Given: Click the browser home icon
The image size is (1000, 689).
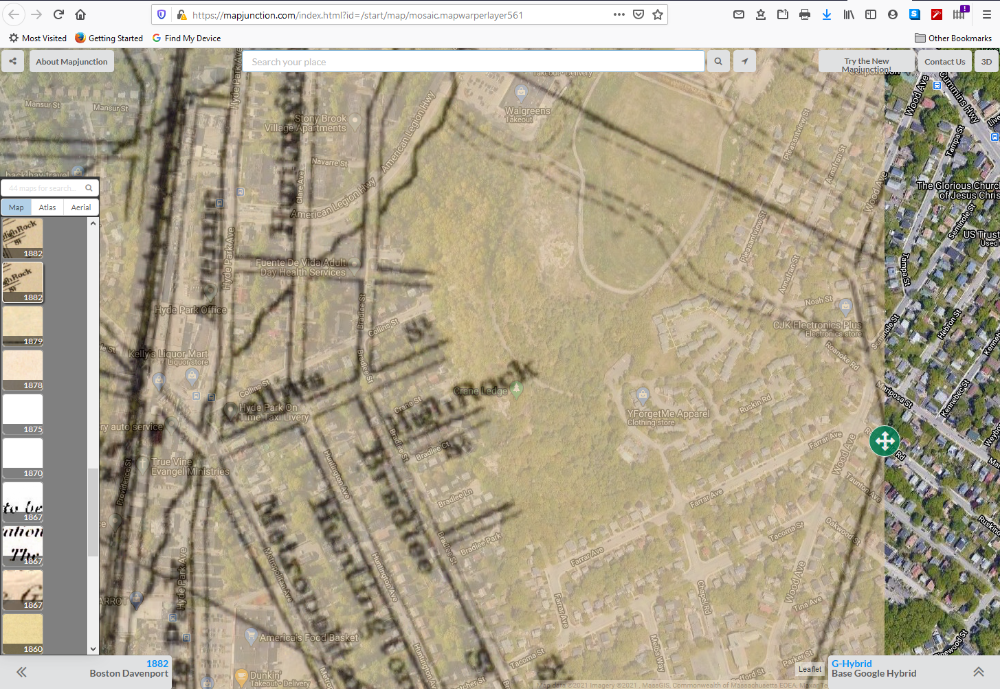Looking at the screenshot, I should click(80, 14).
